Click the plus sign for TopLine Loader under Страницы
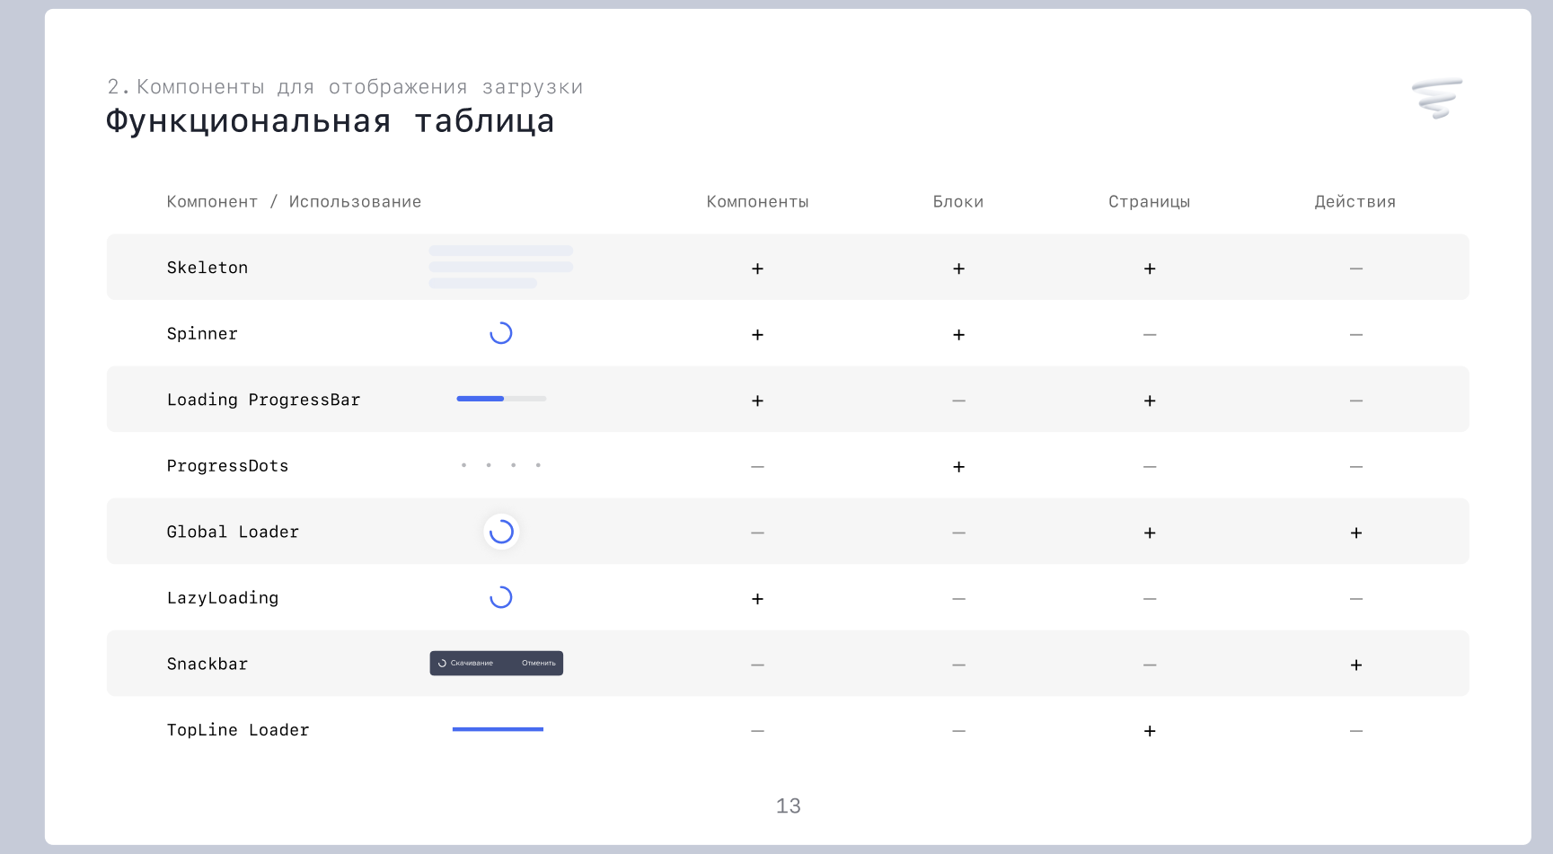 [1149, 731]
